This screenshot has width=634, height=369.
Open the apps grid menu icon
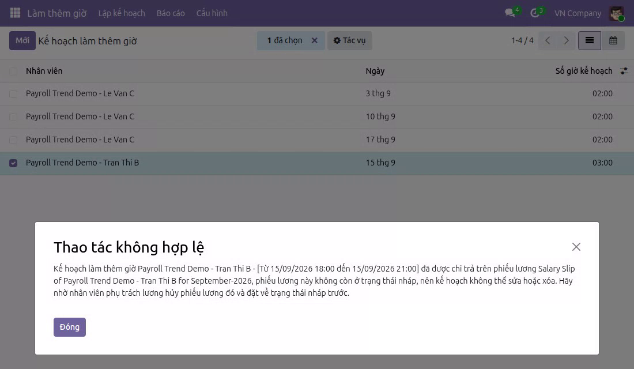click(15, 13)
